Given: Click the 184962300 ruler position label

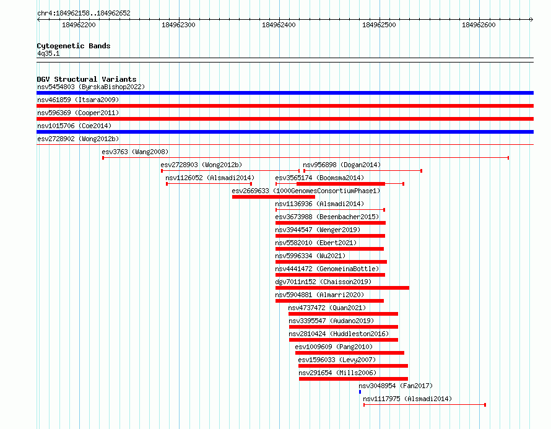Looking at the screenshot, I should point(178,25).
